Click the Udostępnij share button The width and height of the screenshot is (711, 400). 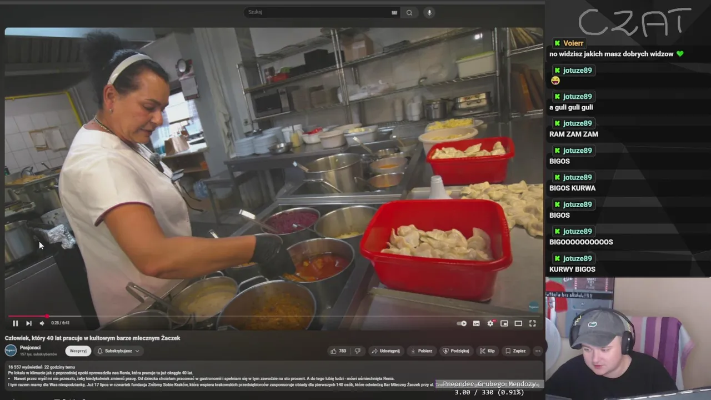(385, 351)
